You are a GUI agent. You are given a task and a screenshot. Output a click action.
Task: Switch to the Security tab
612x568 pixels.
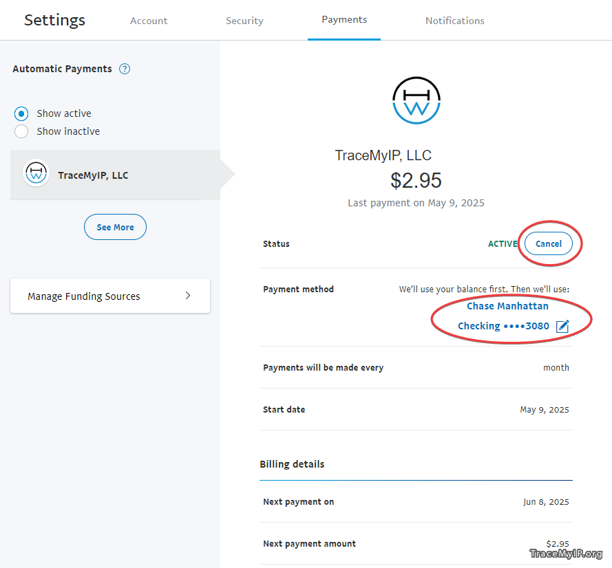(x=244, y=21)
